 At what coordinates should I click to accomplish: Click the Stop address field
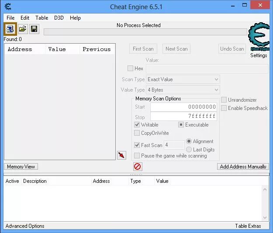click(x=183, y=116)
